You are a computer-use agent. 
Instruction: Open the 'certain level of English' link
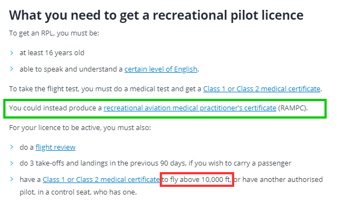161,69
